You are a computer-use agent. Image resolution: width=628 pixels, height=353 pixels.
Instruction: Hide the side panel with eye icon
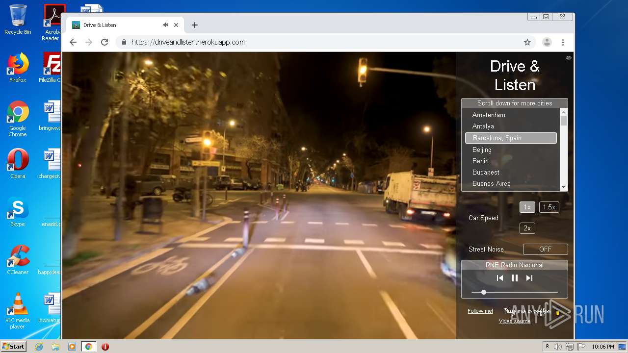568,58
